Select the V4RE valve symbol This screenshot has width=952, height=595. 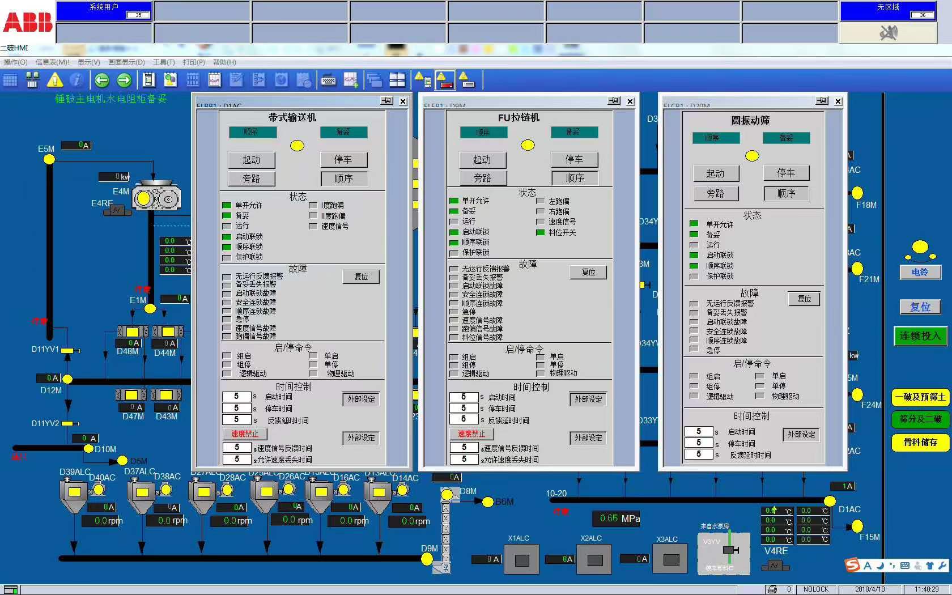pos(775,565)
